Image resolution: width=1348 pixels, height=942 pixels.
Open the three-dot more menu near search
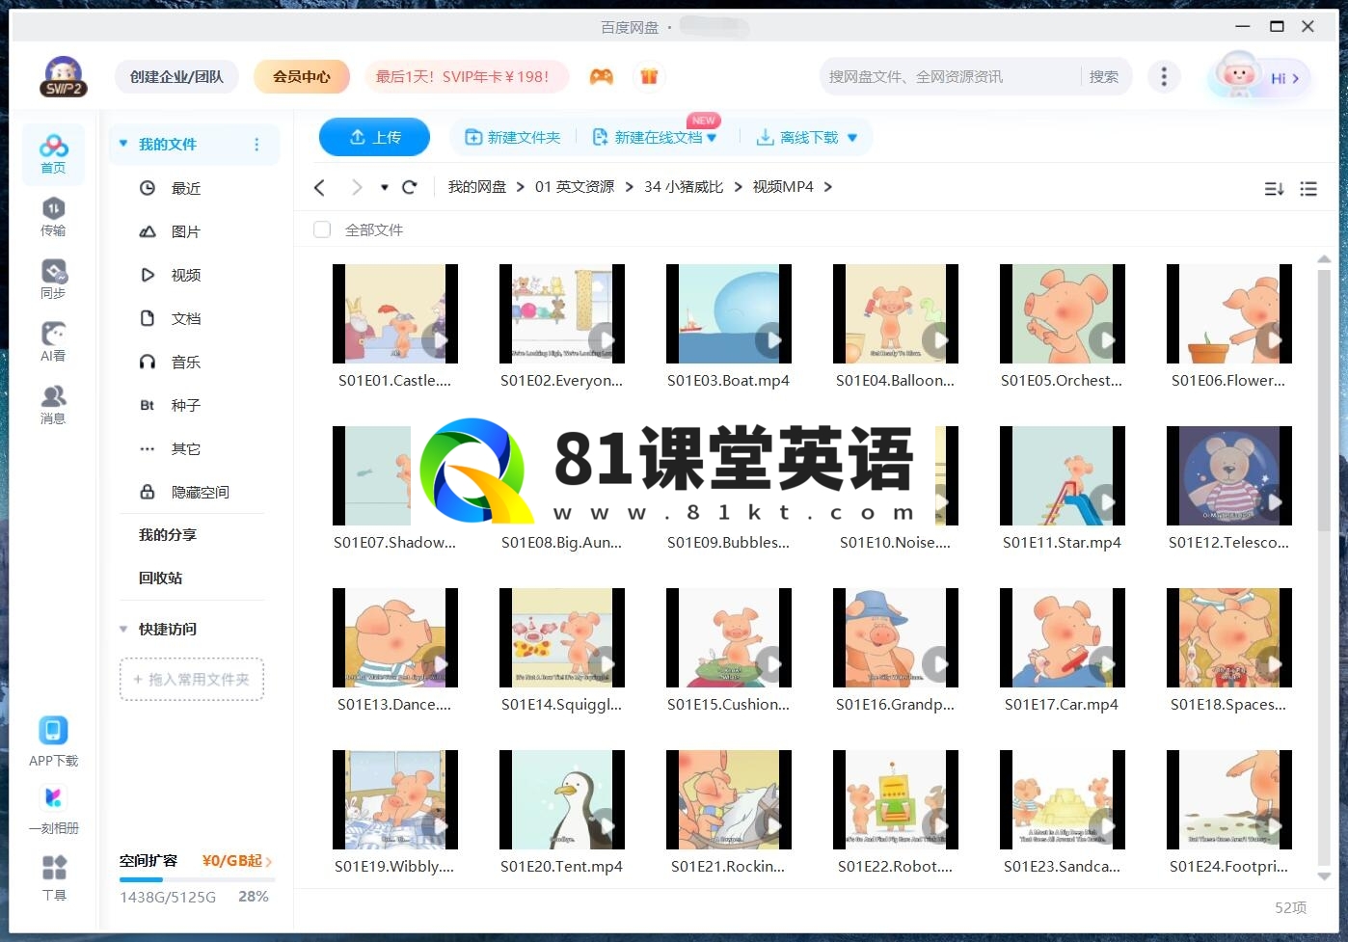tap(1164, 76)
